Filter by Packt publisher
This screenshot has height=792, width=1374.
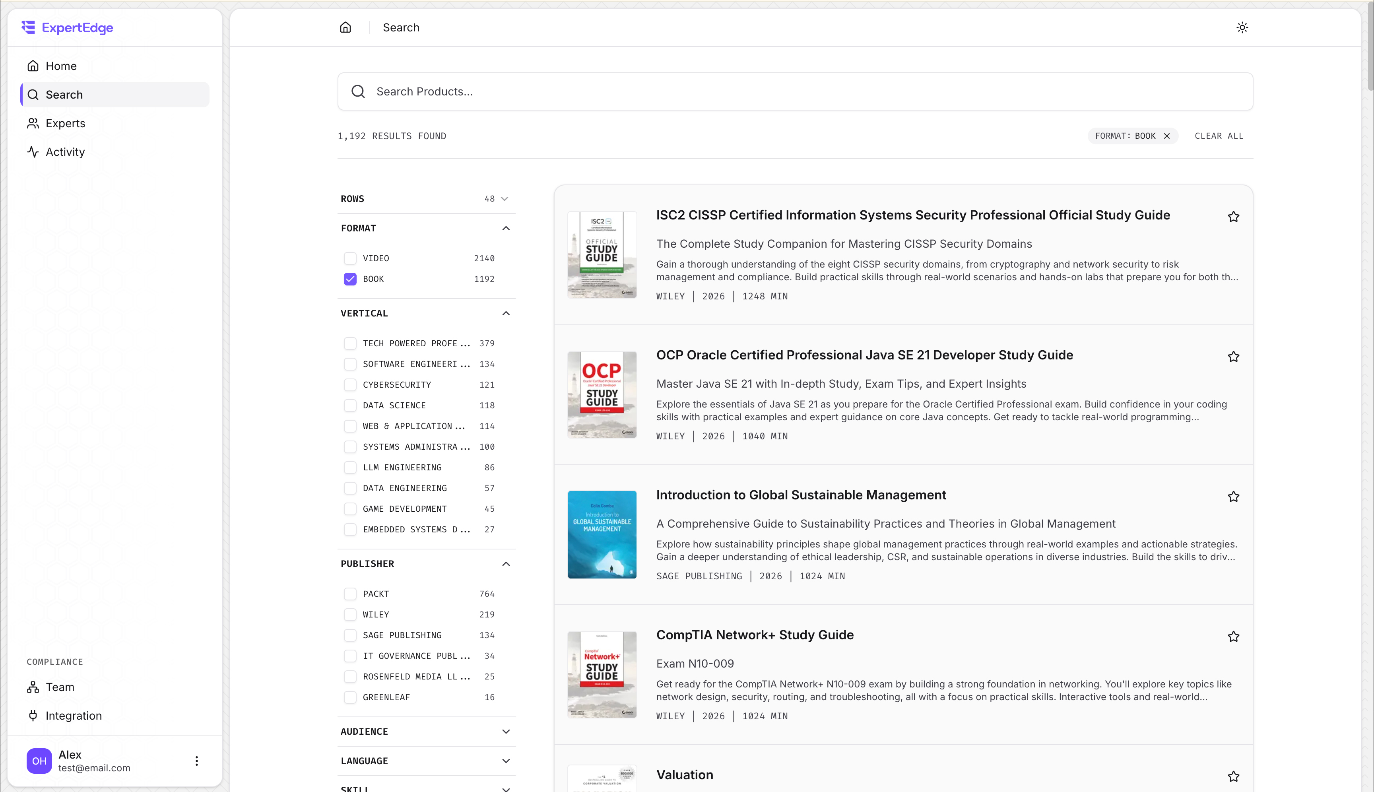click(350, 594)
